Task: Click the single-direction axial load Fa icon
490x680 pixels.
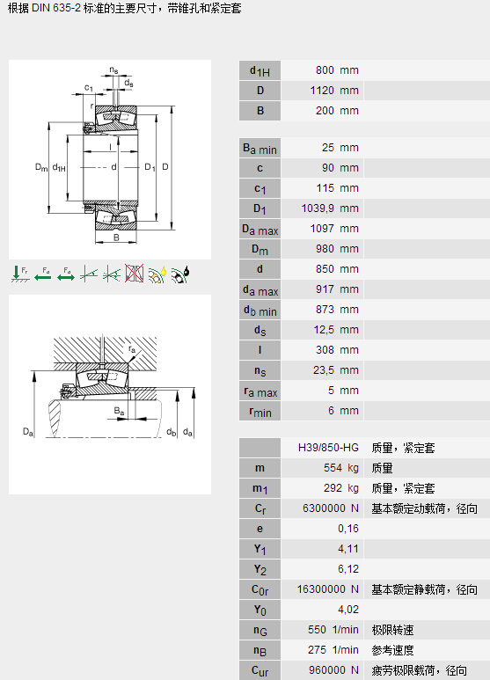Action: (43, 274)
